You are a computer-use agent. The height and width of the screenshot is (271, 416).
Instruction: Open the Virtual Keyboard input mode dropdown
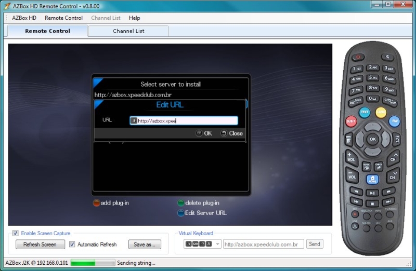[x=202, y=244]
